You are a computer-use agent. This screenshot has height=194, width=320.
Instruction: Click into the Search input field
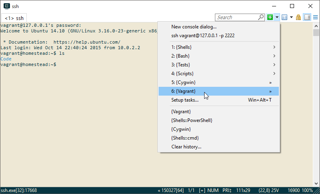[x=236, y=17]
